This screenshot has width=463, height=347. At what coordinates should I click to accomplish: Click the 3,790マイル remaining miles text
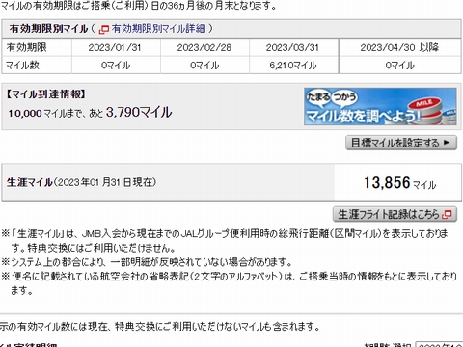point(139,112)
